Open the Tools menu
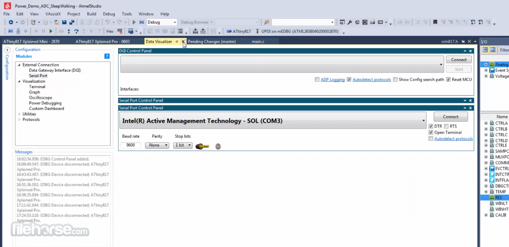509x247 pixels. 127,14
